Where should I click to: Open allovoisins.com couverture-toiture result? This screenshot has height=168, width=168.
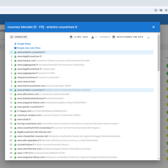click(x=43, y=94)
